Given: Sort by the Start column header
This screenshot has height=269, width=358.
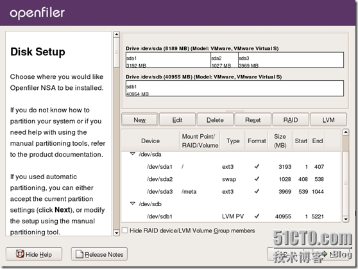Looking at the screenshot, I should (301, 141).
